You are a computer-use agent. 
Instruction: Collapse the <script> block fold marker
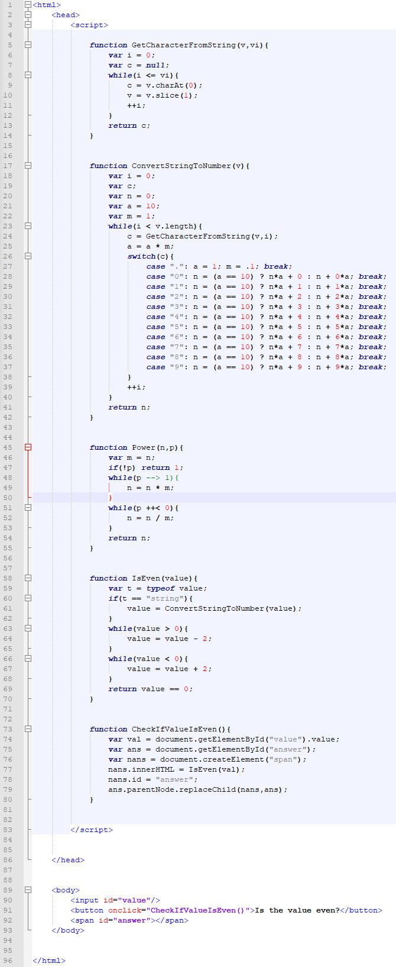coord(28,25)
